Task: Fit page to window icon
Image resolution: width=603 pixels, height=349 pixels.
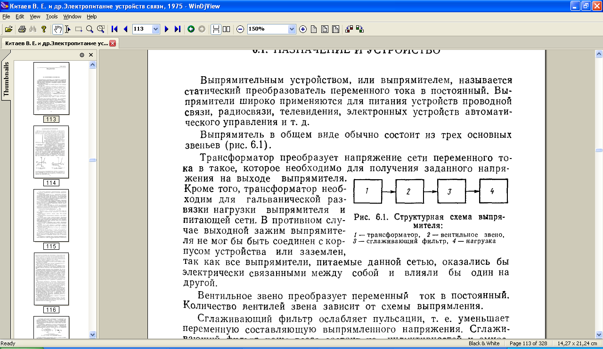Action: 325,29
